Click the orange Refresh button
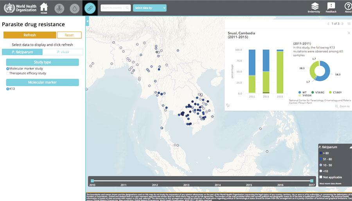The height and width of the screenshot is (201, 352). 30,35
